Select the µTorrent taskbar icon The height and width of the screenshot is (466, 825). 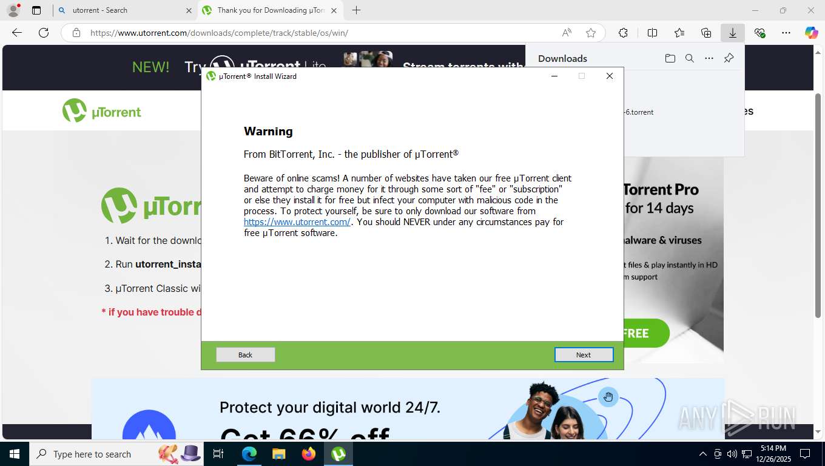coord(338,454)
